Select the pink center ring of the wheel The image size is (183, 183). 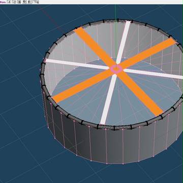(116, 69)
